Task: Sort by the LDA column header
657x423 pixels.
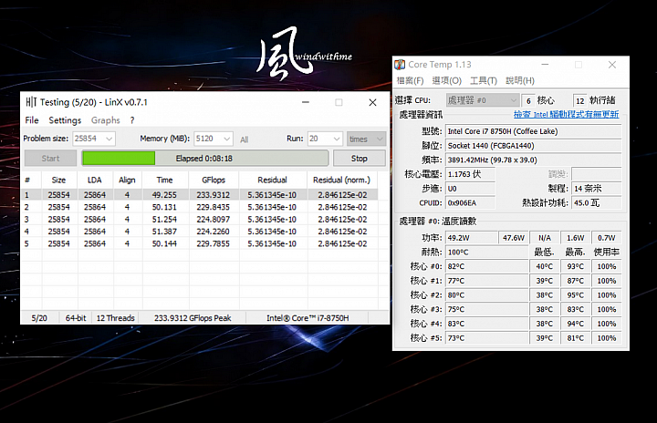Action: point(95,181)
